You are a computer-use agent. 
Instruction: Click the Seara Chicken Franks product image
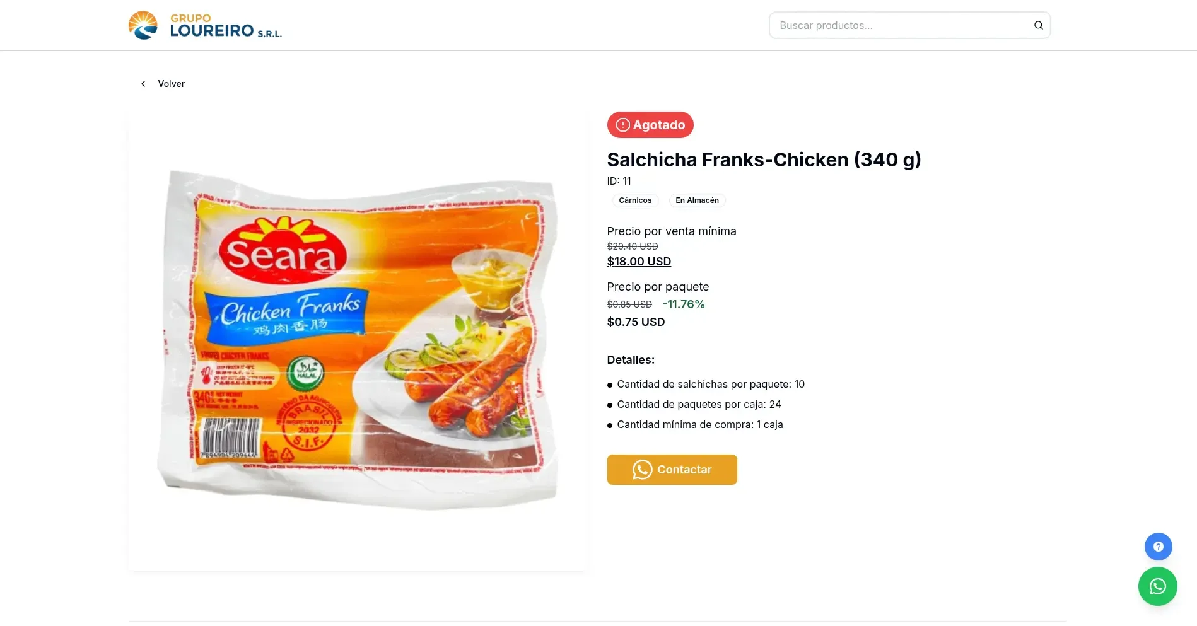357,340
